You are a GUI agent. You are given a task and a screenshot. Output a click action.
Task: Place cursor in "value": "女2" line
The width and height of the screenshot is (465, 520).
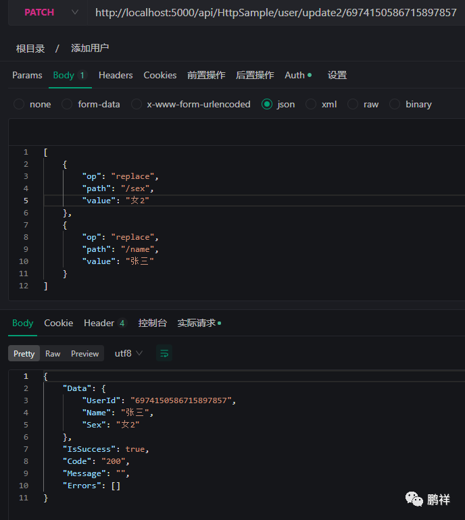click(116, 201)
